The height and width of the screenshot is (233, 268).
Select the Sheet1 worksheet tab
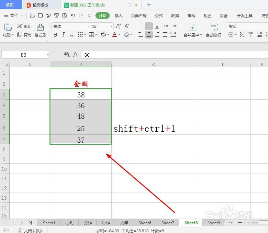49,223
